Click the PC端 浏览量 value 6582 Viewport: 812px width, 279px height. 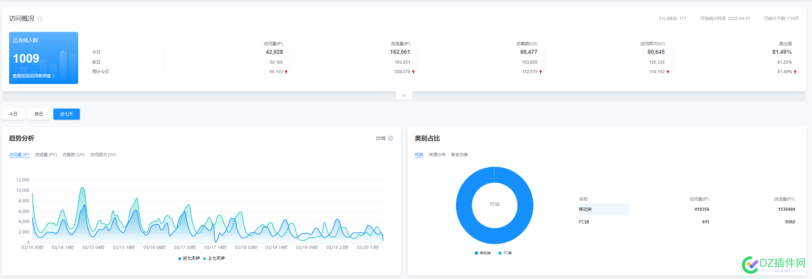[x=790, y=222]
